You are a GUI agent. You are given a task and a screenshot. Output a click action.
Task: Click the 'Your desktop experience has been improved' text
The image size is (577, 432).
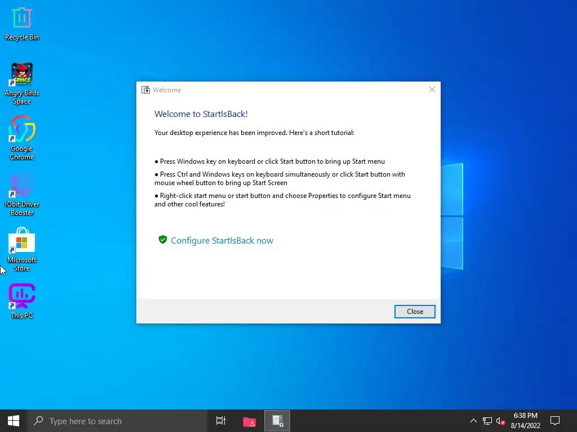254,133
